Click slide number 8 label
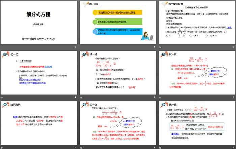The image size is (236, 149). click(154, 147)
